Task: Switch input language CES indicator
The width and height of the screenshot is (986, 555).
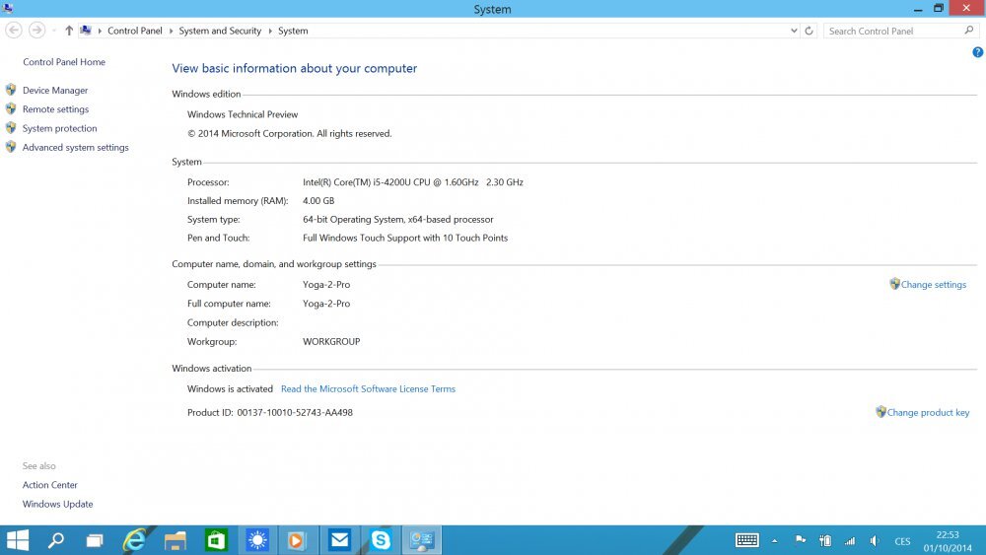Action: [902, 541]
